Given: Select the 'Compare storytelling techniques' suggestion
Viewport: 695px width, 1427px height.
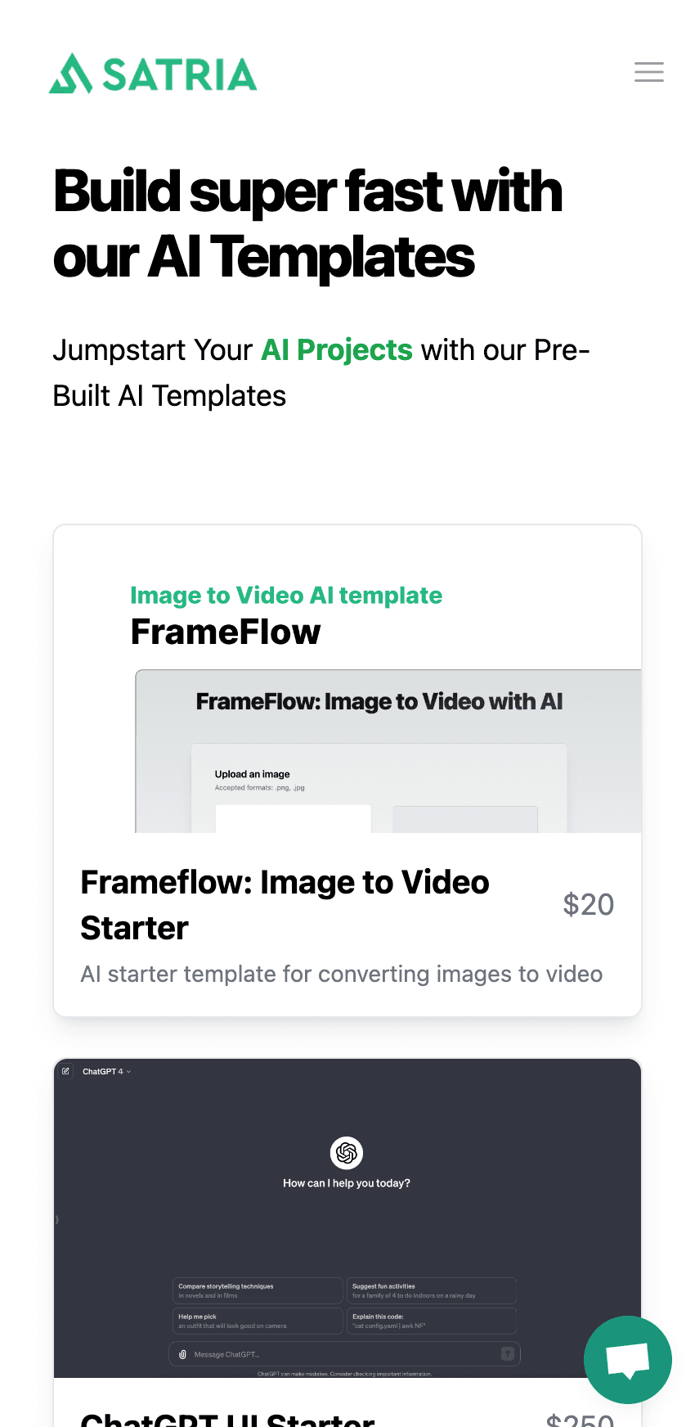Looking at the screenshot, I should [258, 1290].
